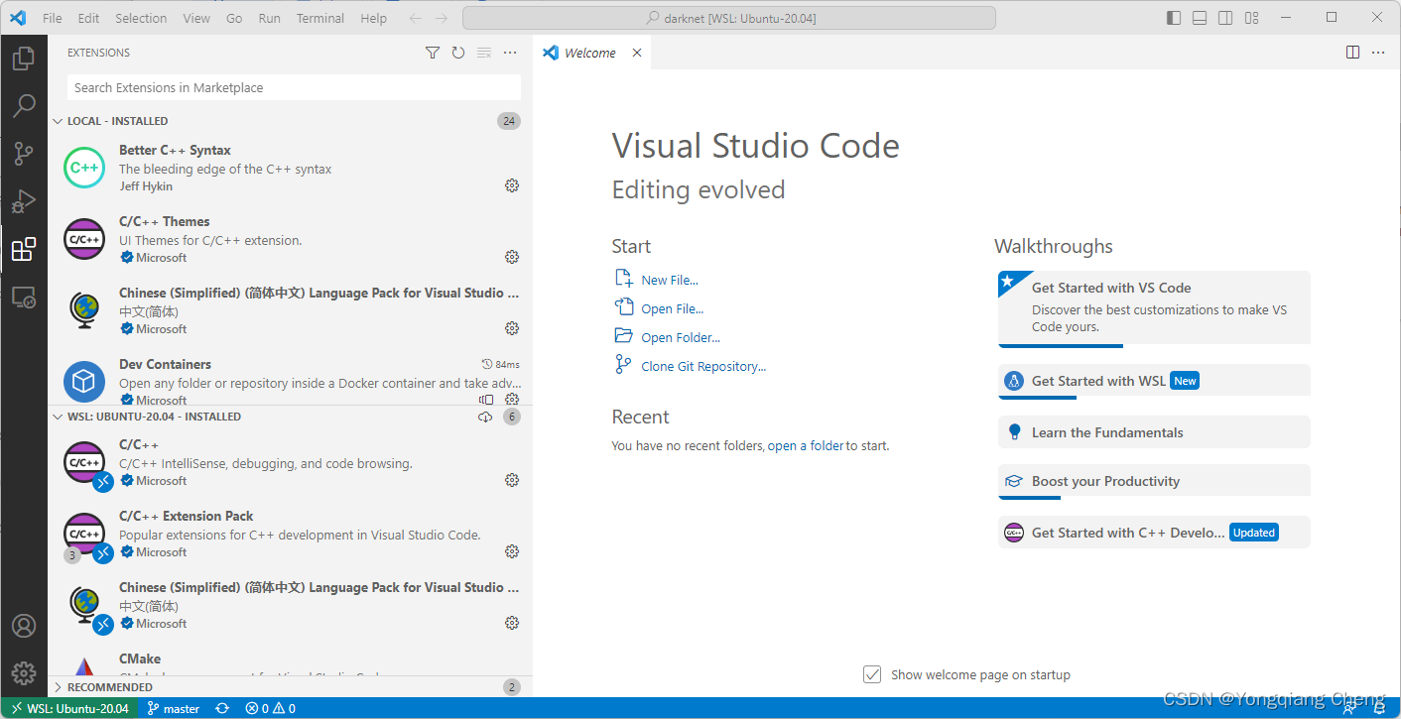Open the Manage gear for Dev Containers
Screen dimensions: 1401x719
pos(511,399)
